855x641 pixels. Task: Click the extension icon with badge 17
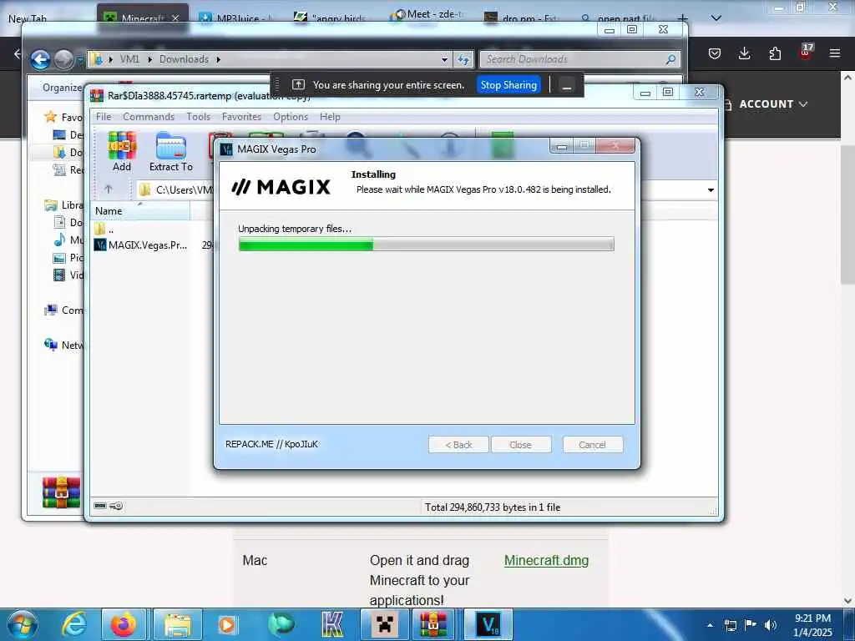pyautogui.click(x=806, y=51)
